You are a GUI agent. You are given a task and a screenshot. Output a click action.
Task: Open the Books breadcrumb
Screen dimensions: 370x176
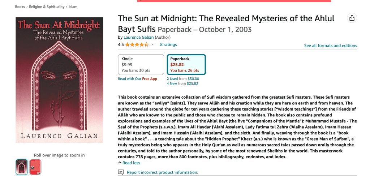20,7
